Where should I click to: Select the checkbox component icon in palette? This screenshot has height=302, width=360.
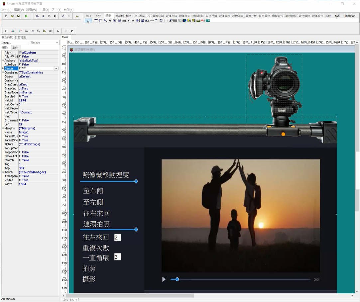[129, 21]
